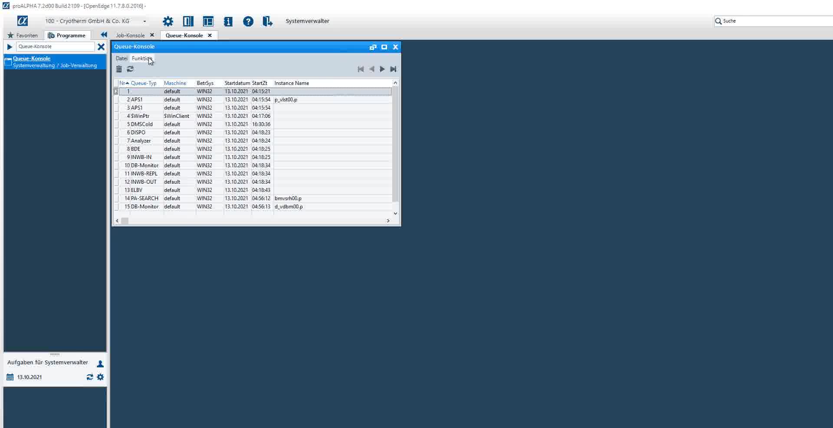The width and height of the screenshot is (833, 428).
Task: Close the Queue-Konsole tab
Action: [210, 35]
